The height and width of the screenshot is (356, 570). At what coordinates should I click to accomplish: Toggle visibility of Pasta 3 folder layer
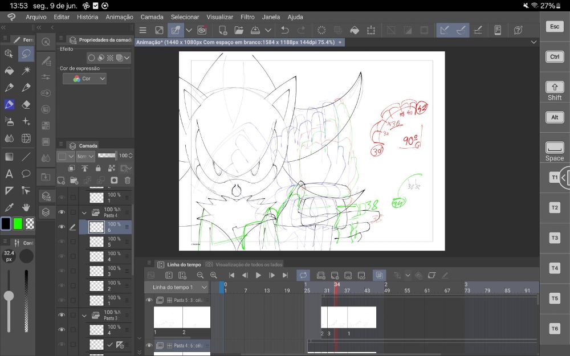tap(62, 315)
